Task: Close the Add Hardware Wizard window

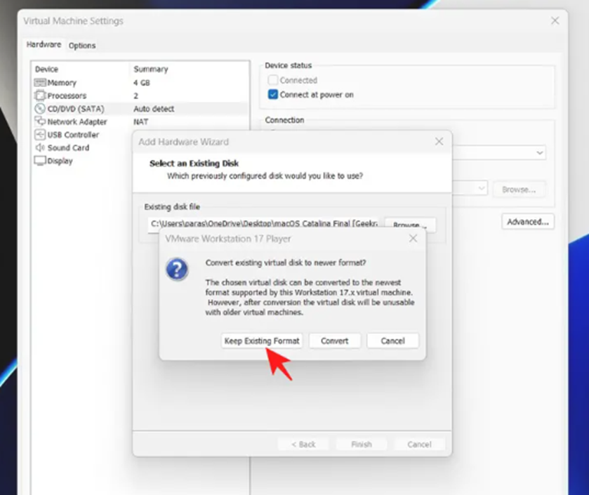Action: [439, 142]
